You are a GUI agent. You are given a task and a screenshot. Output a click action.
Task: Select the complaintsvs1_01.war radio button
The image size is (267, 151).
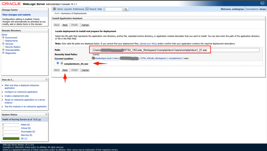(x=58, y=63)
